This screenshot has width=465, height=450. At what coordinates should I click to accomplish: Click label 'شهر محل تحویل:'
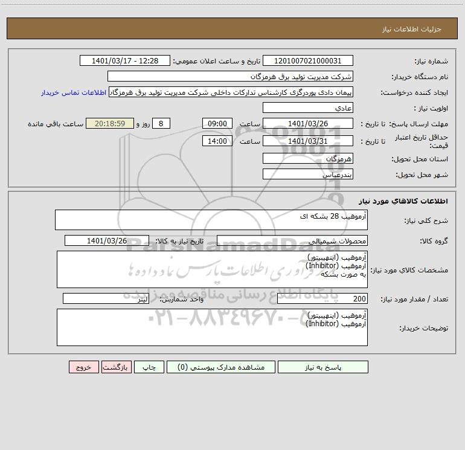coord(422,175)
